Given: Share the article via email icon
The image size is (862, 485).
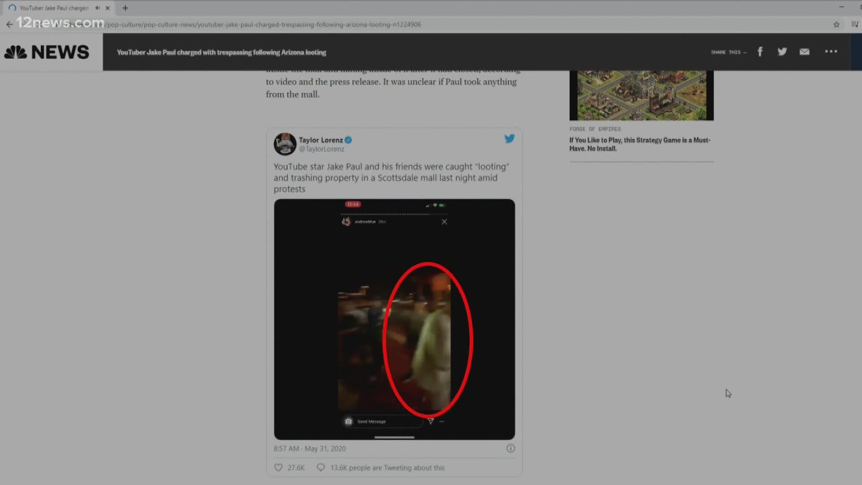Looking at the screenshot, I should point(805,52).
